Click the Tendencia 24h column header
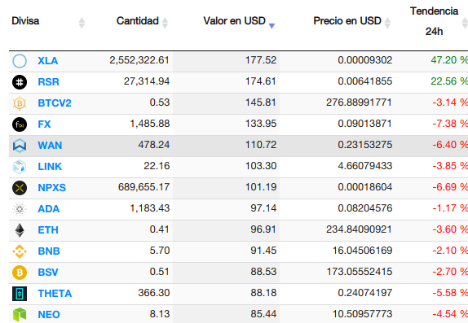Image resolution: width=468 pixels, height=323 pixels. pyautogui.click(x=434, y=21)
